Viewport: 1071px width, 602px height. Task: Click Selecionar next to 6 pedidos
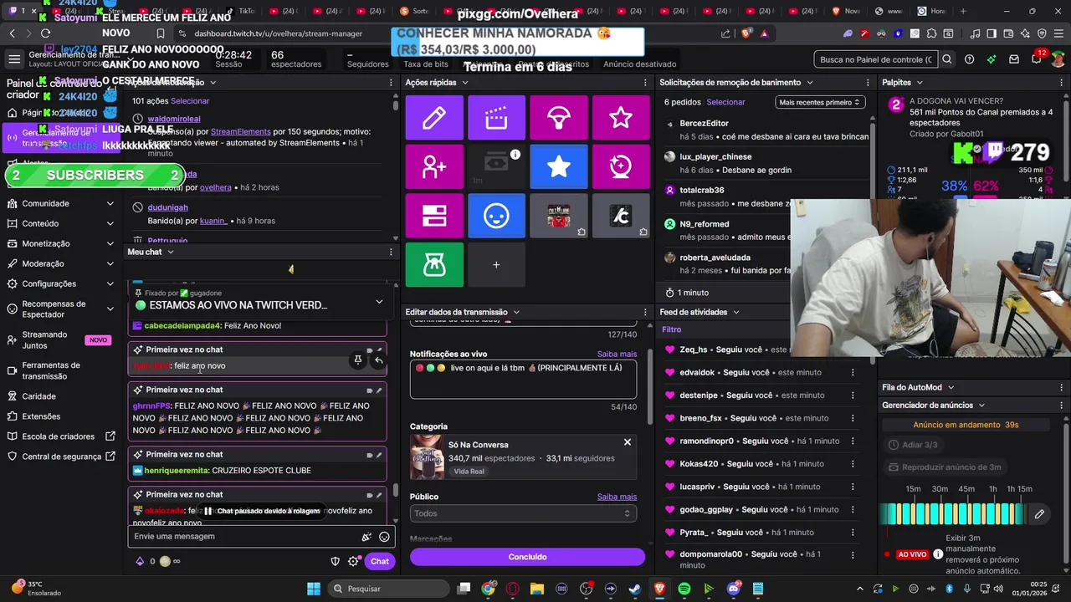(725, 102)
